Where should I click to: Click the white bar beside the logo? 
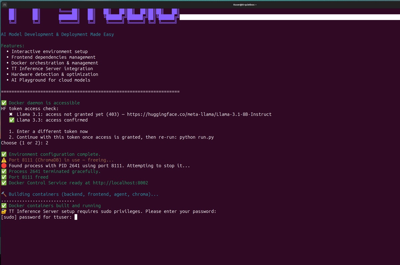coord(289,17)
